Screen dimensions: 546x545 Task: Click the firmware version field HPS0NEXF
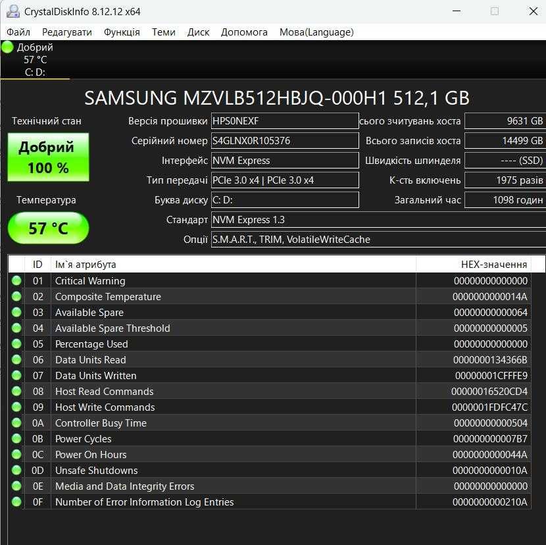click(x=285, y=121)
